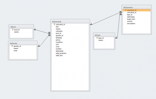Select the addr_propiska field in tblSotrudnik

pos(61,53)
